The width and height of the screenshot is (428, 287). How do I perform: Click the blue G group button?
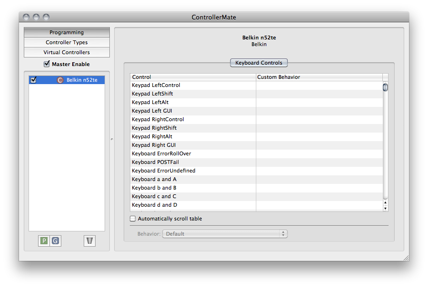[56, 240]
